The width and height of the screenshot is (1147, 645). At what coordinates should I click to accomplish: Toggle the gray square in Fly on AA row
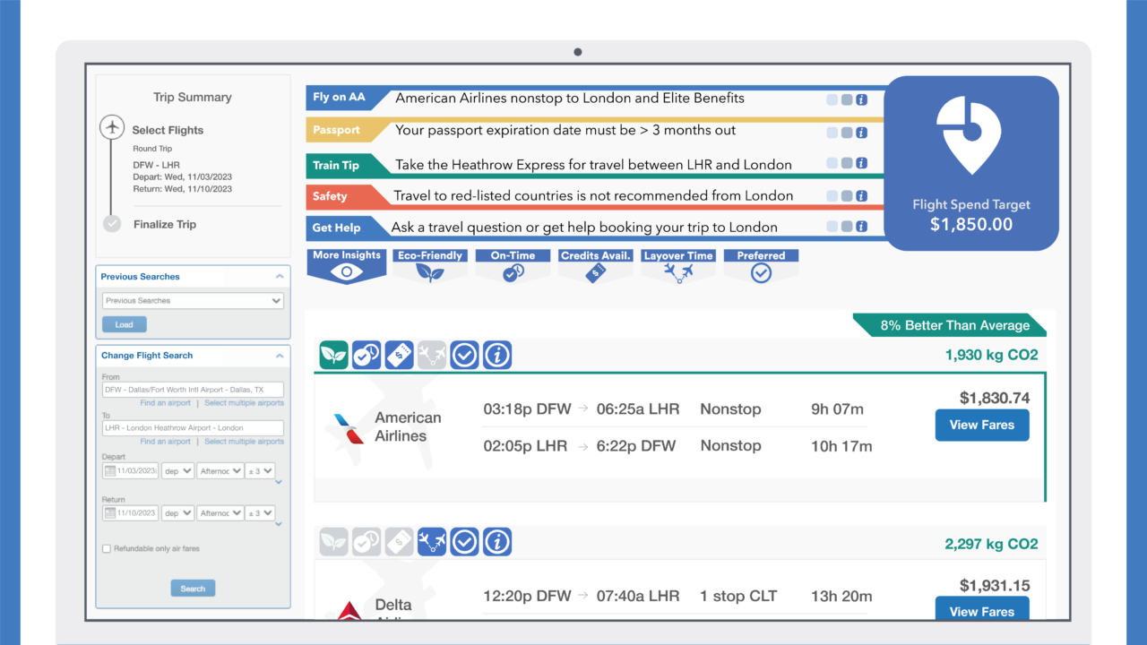[847, 99]
